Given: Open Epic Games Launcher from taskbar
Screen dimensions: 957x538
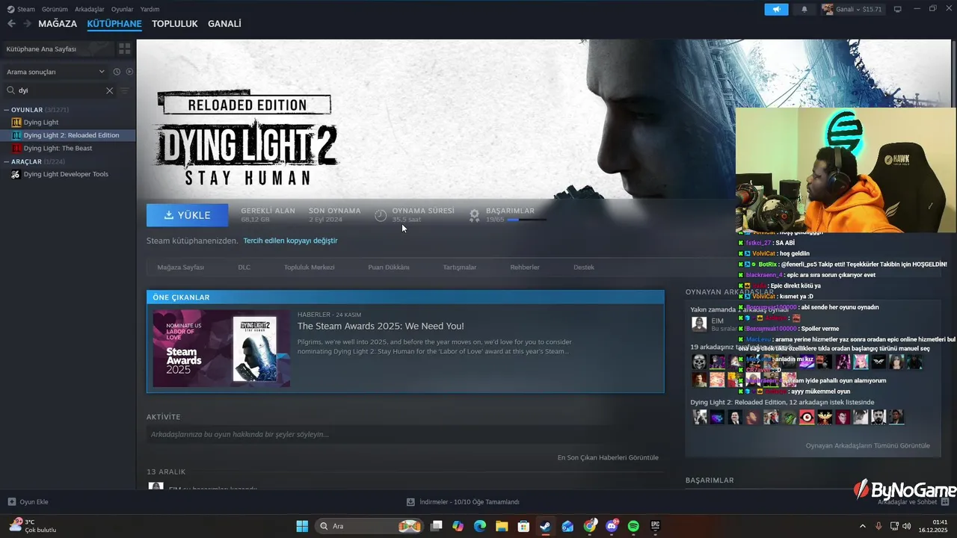Looking at the screenshot, I should [655, 526].
